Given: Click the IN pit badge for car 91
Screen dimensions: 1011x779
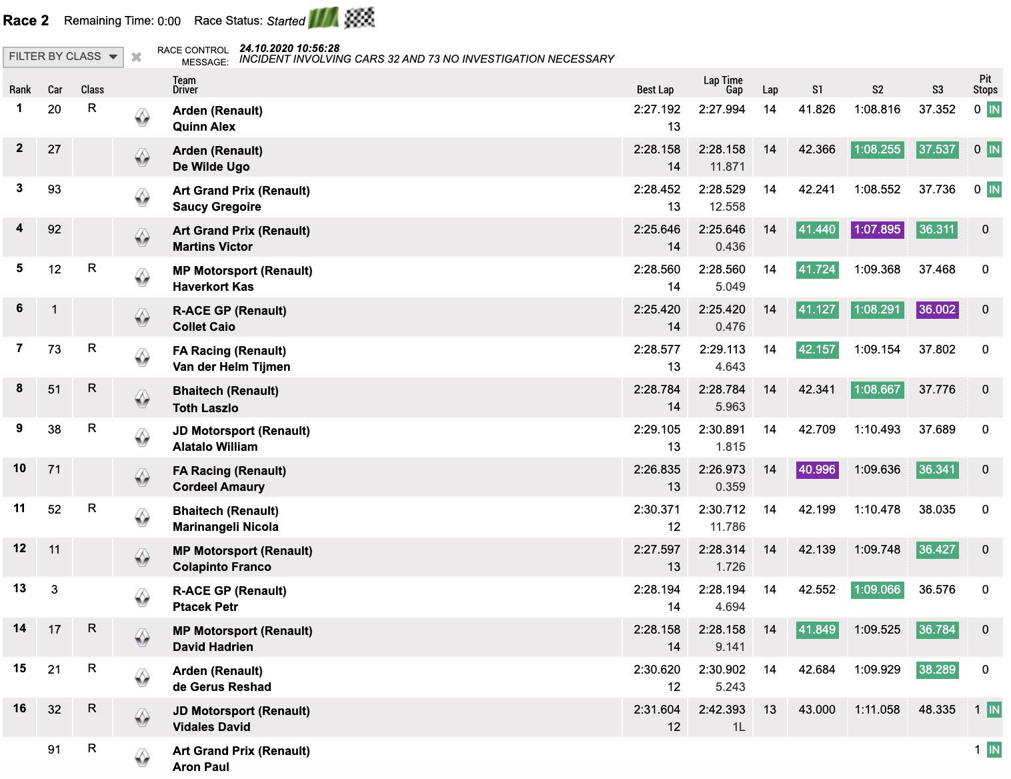Looking at the screenshot, I should click(x=994, y=750).
